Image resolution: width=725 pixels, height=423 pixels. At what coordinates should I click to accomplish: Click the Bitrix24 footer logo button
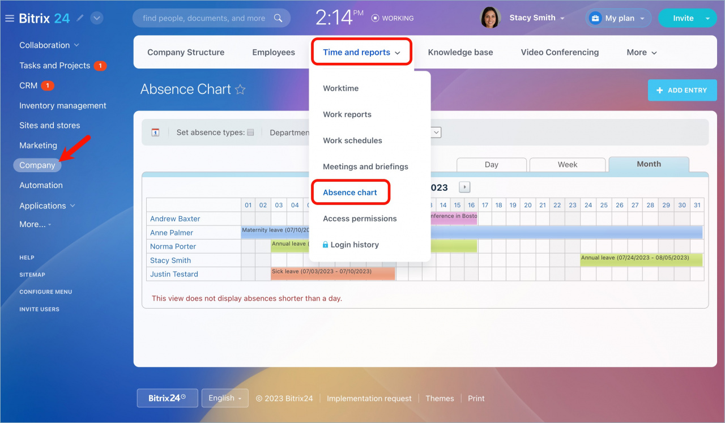[x=167, y=398]
